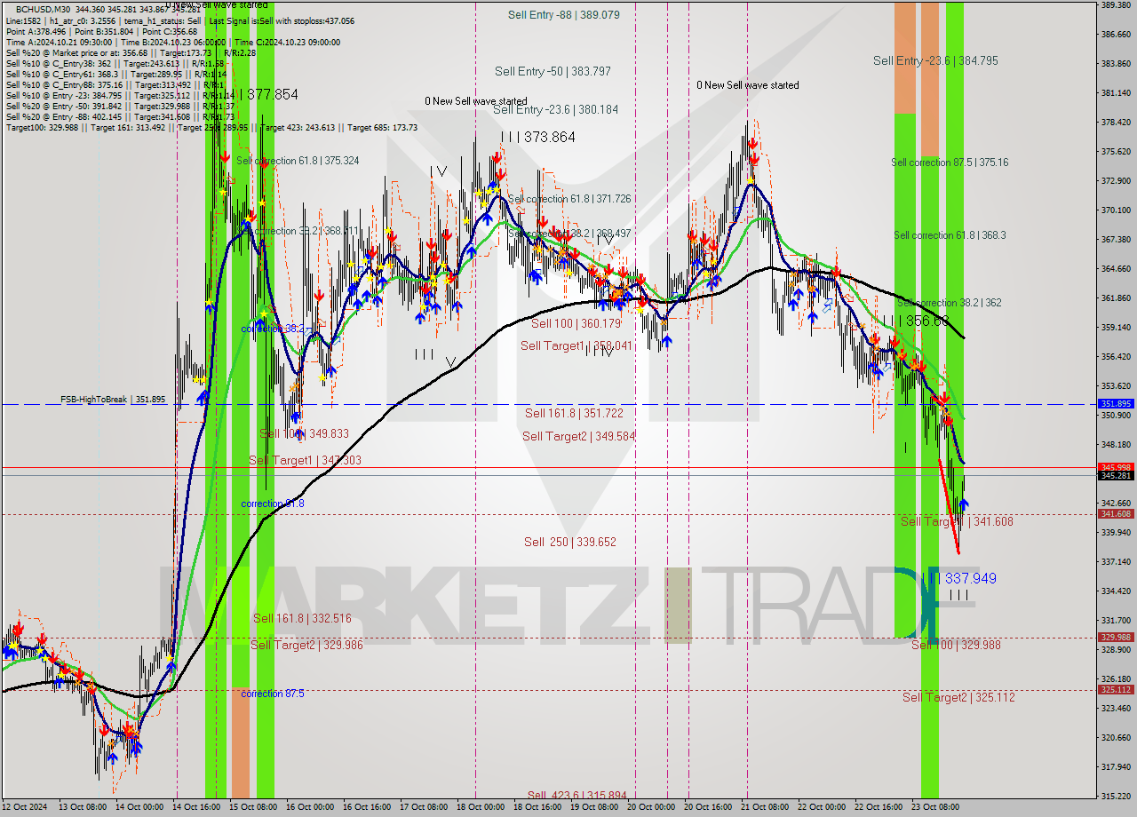The width and height of the screenshot is (1137, 817).
Task: Select the 'Sell 100 | 360.179' label
Action: pos(576,324)
